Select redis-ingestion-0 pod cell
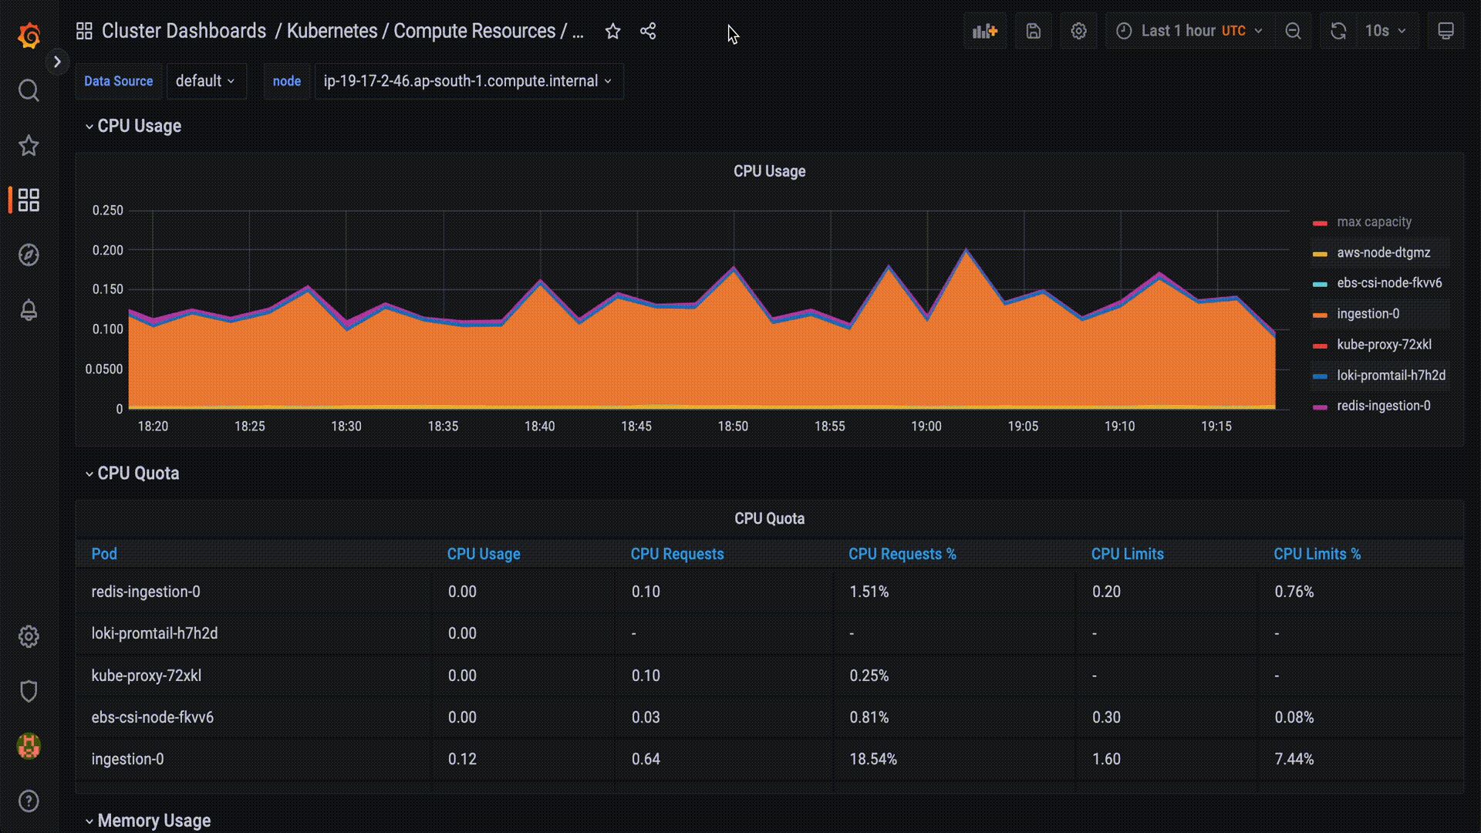1481x833 pixels. pyautogui.click(x=254, y=592)
